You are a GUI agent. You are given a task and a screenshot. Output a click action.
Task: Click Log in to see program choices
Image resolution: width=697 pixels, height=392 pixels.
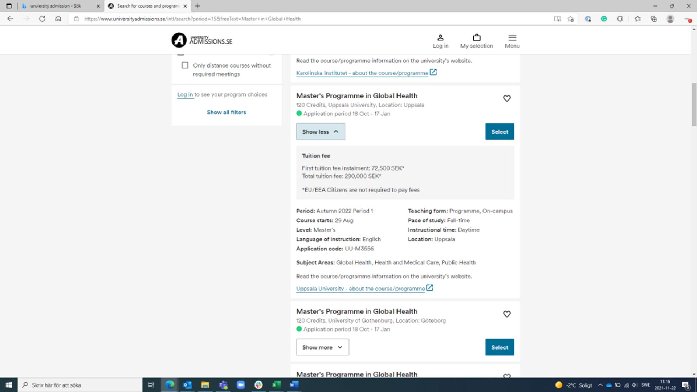(x=185, y=94)
